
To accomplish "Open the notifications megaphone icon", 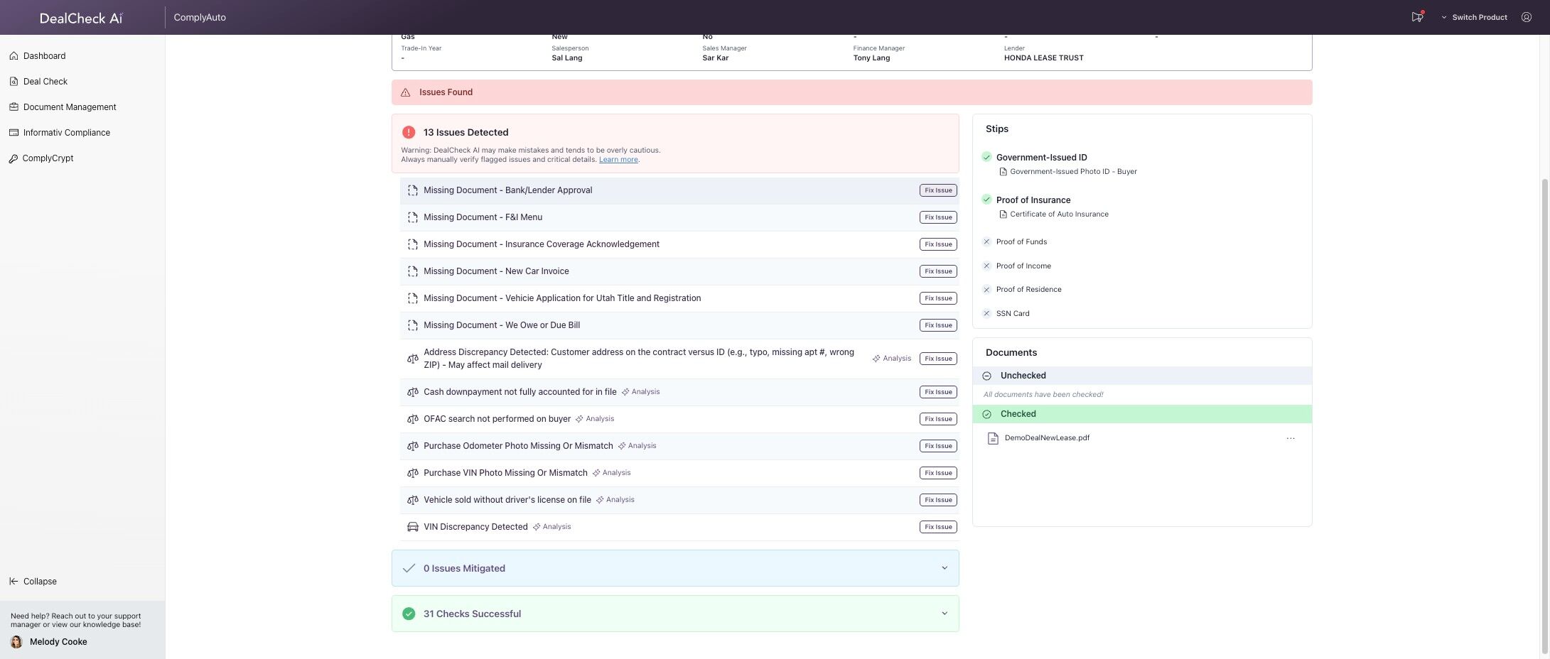I will 1417,17.
